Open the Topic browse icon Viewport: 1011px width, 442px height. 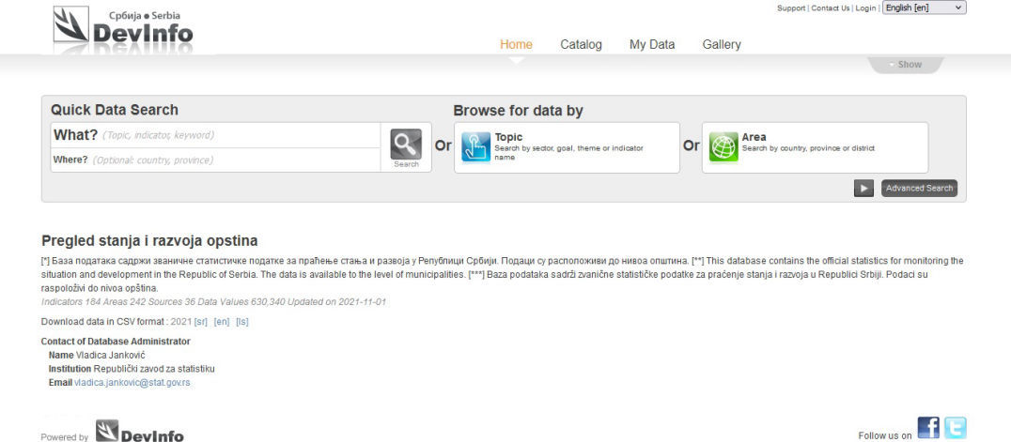coord(476,148)
